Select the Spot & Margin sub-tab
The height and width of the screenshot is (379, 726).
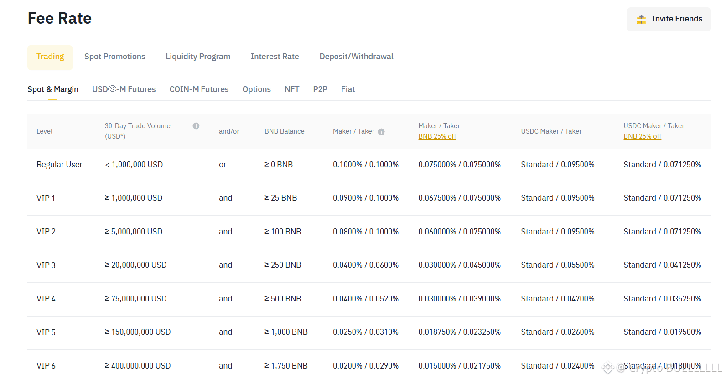point(53,89)
